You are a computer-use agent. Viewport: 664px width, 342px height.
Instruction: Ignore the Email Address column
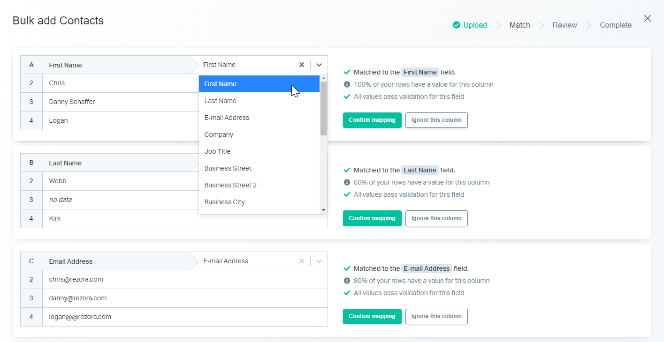point(436,316)
